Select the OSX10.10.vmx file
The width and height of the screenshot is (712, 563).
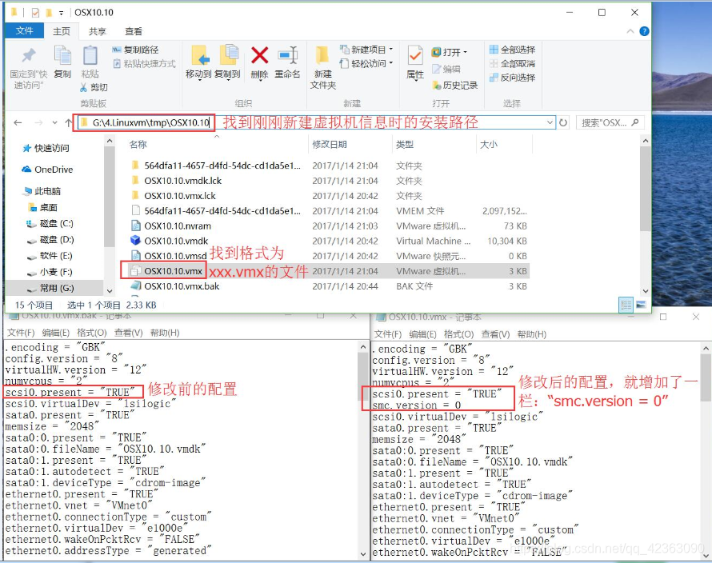173,271
